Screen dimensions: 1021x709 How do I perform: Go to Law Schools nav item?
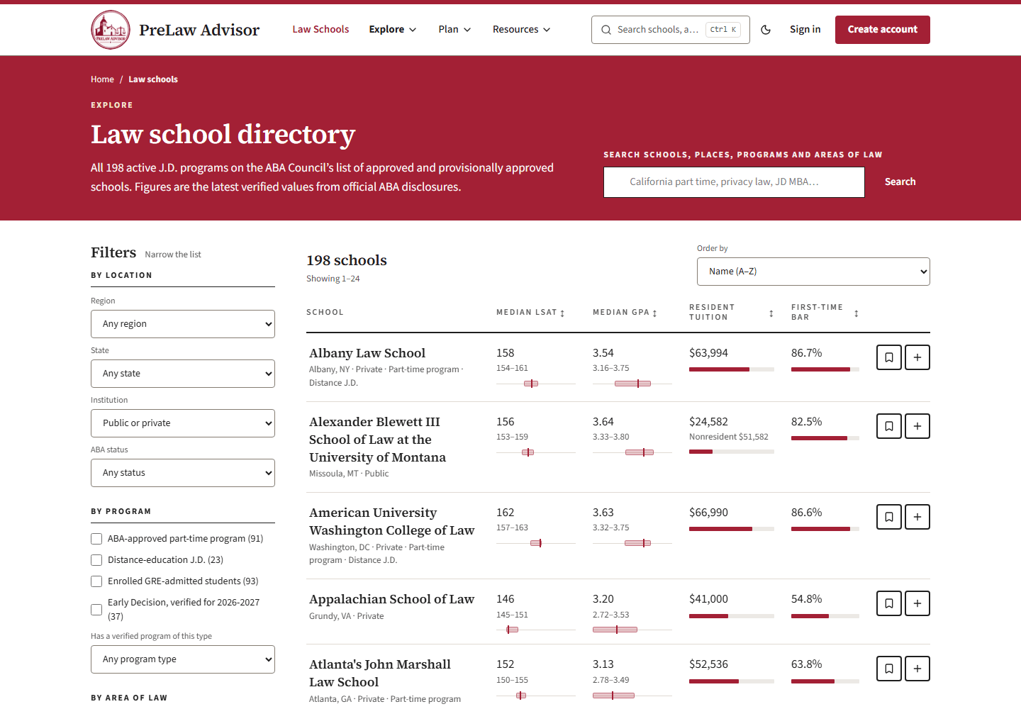[x=320, y=29]
